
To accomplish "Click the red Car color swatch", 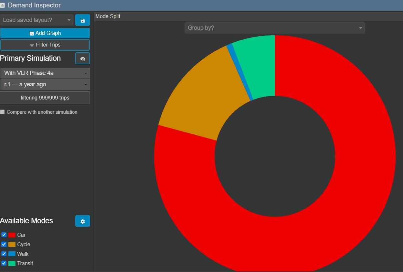I will pos(12,235).
